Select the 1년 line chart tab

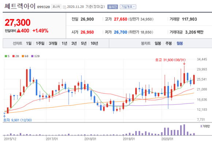point(64,43)
